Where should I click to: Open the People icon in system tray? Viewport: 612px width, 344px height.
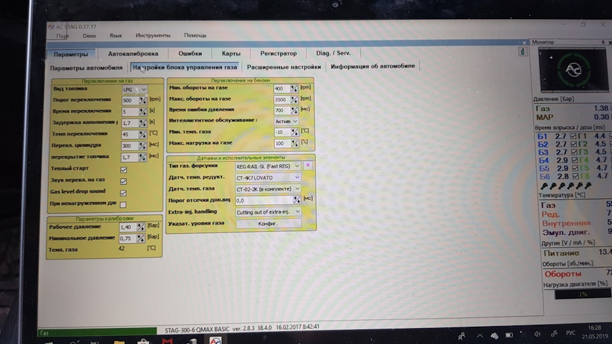point(462,336)
